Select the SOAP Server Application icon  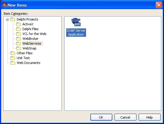click(x=76, y=22)
